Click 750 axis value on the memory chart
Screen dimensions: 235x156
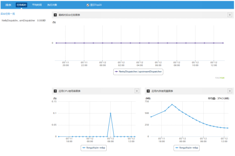click(147, 101)
